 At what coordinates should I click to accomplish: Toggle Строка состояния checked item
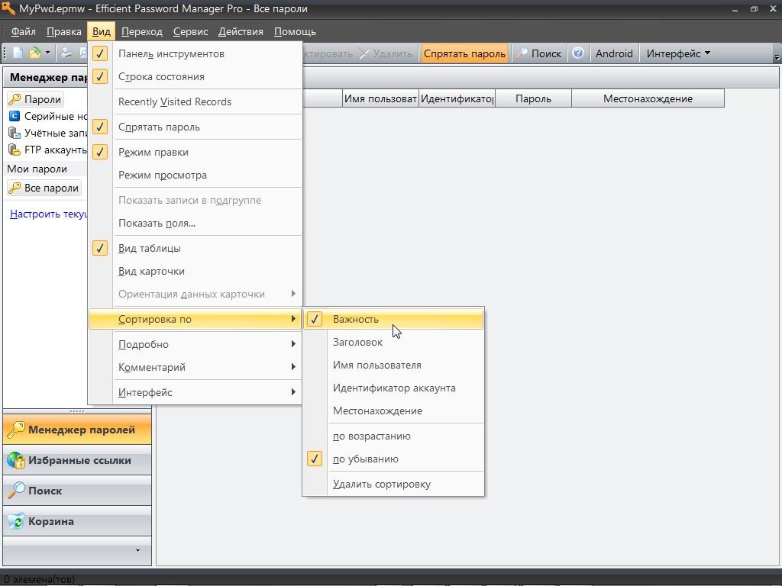(x=195, y=77)
